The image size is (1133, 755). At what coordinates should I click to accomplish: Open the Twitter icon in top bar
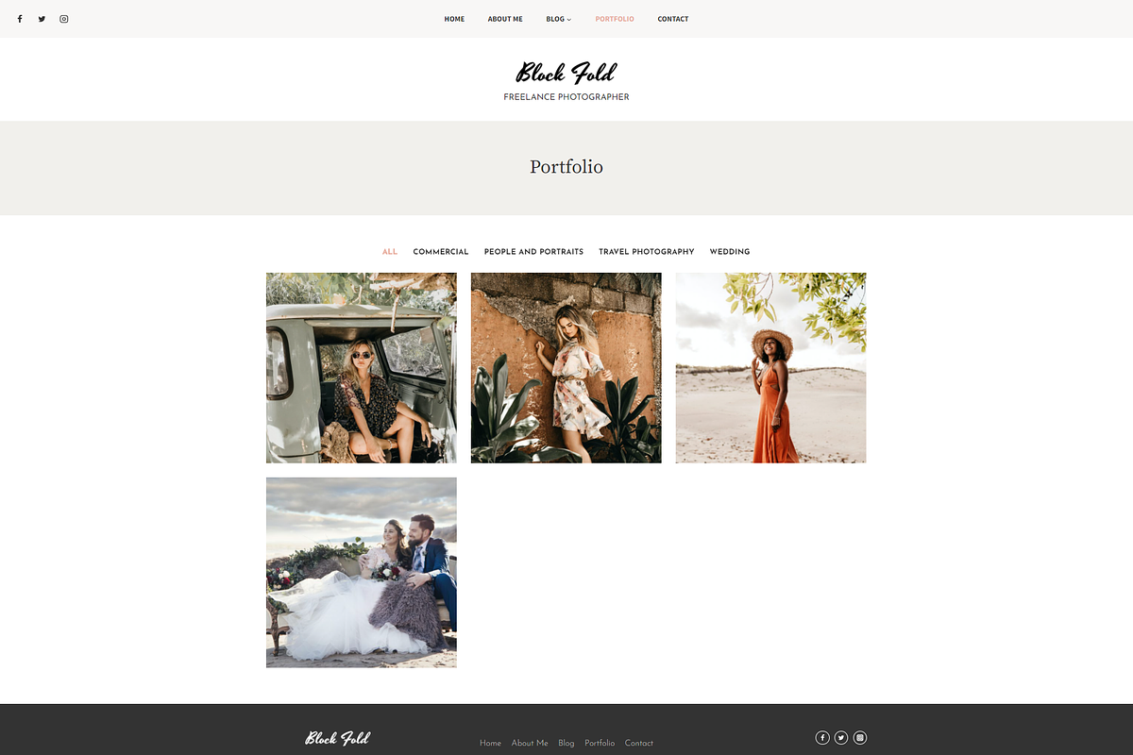42,19
